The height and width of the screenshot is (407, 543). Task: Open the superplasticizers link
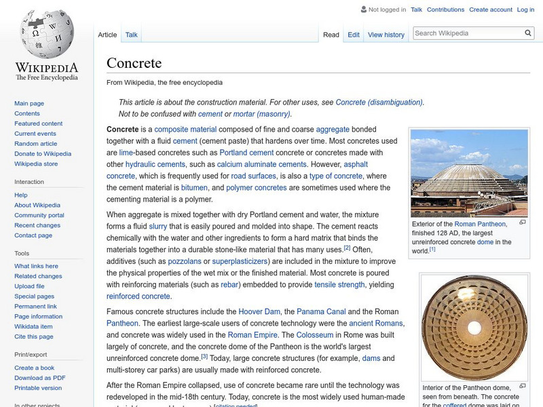point(240,262)
